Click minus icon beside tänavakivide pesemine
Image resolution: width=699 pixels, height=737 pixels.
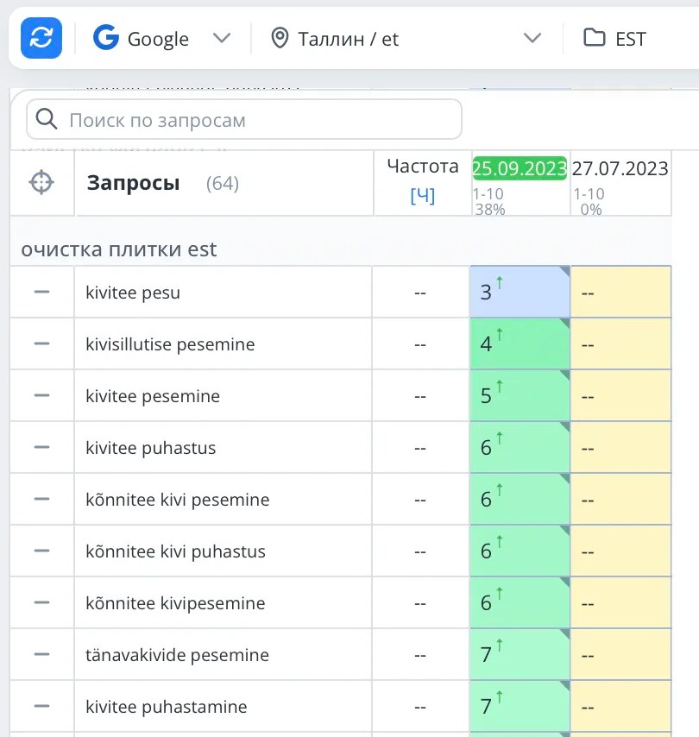(41, 655)
